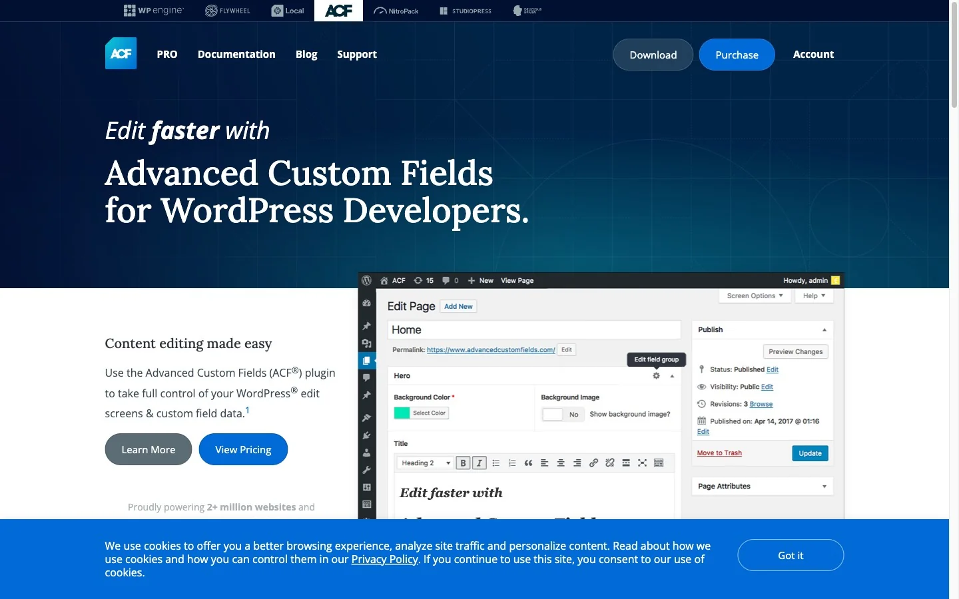Open the Flywheel brand link in the top bar
The height and width of the screenshot is (599, 959).
click(228, 11)
